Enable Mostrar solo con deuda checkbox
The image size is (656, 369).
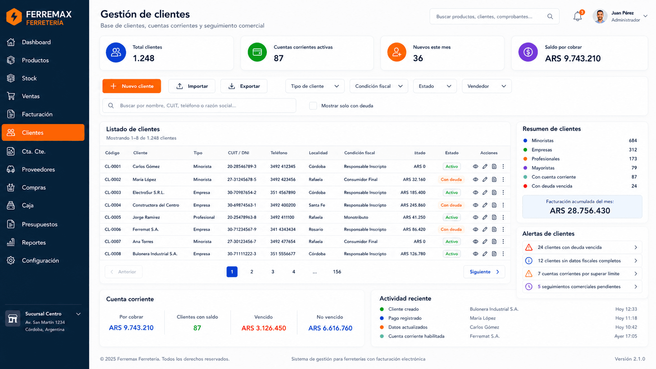coord(313,106)
